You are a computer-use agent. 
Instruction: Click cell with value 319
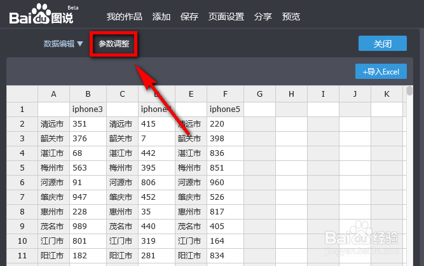pyautogui.click(x=156, y=241)
